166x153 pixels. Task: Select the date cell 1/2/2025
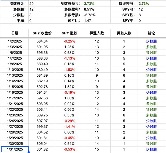point(15,41)
